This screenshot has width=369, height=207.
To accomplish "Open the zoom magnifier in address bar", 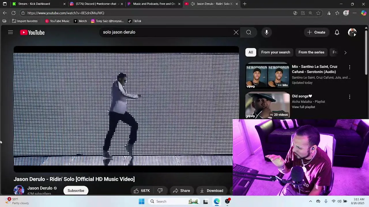I will tap(310, 13).
